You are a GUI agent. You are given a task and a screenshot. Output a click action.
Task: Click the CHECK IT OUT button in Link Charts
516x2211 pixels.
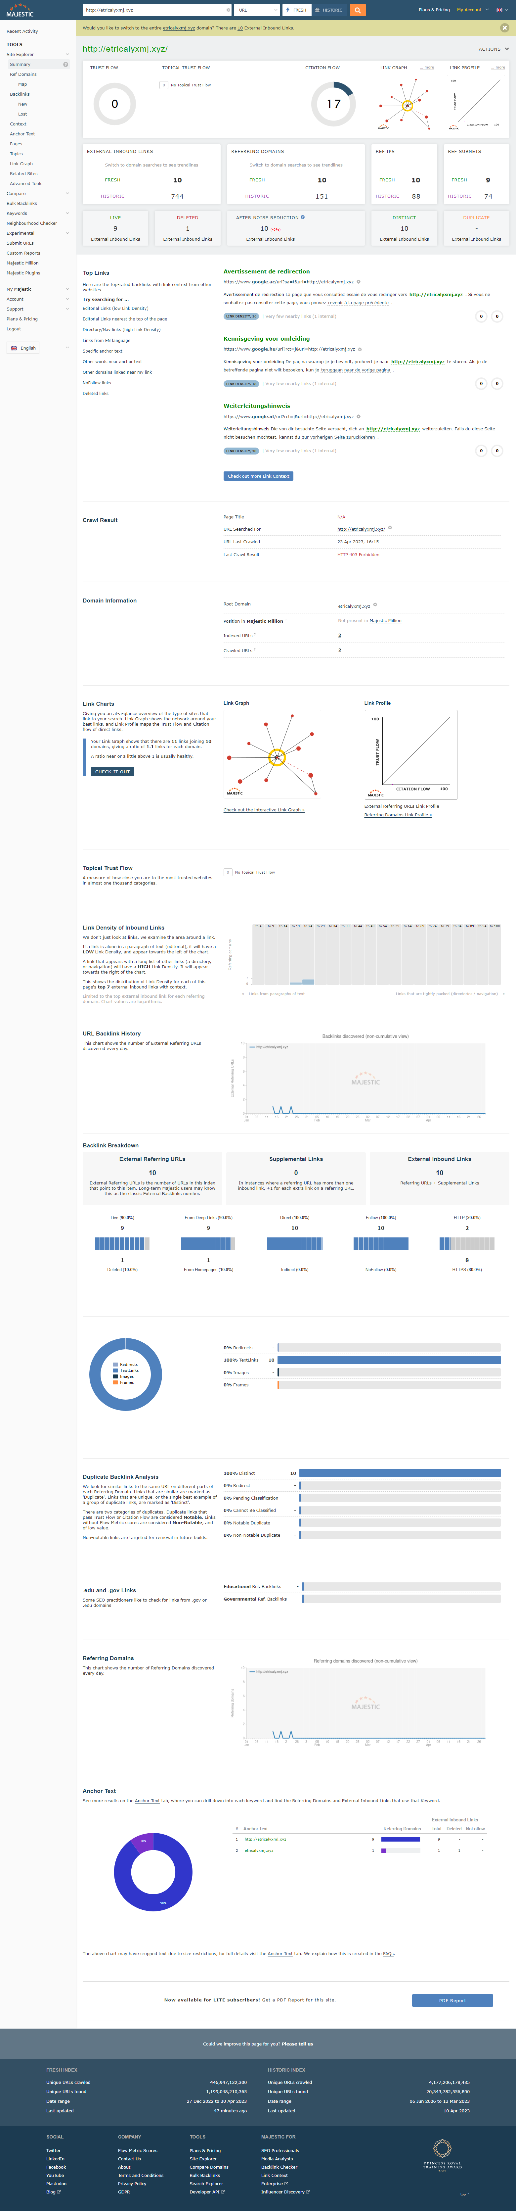112,772
